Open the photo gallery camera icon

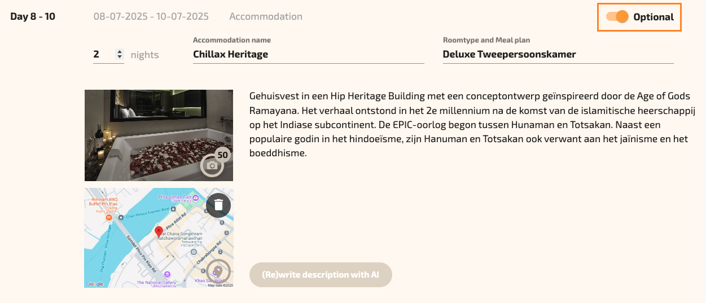(213, 165)
